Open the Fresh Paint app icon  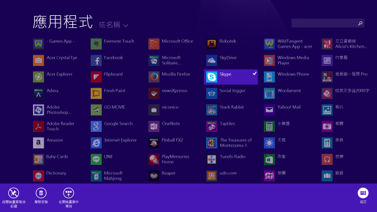[x=96, y=93]
